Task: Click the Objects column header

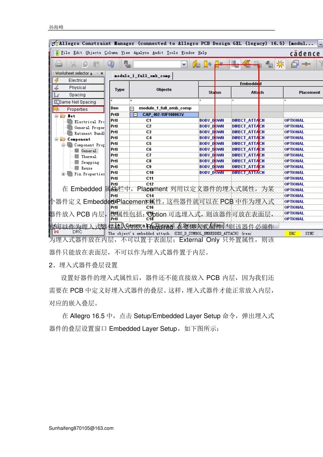Action: click(x=164, y=90)
